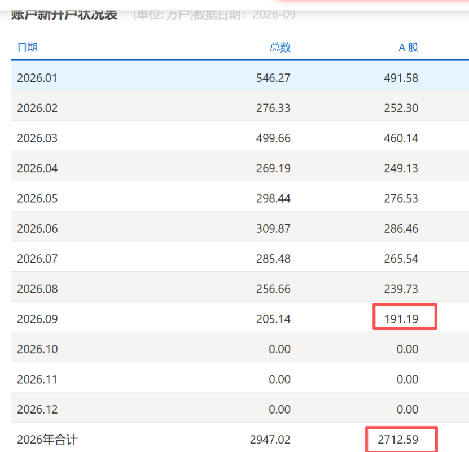Select the 252.30 A股 value

tap(401, 108)
